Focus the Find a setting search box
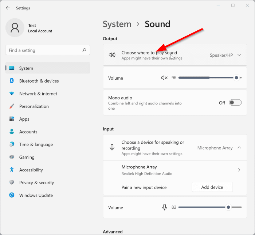This screenshot has width=255, height=235. 48,50
